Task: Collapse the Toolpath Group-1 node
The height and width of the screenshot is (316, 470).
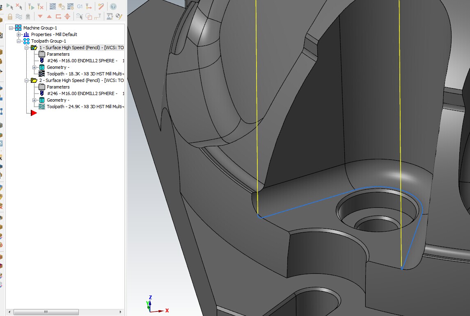Action: point(18,41)
